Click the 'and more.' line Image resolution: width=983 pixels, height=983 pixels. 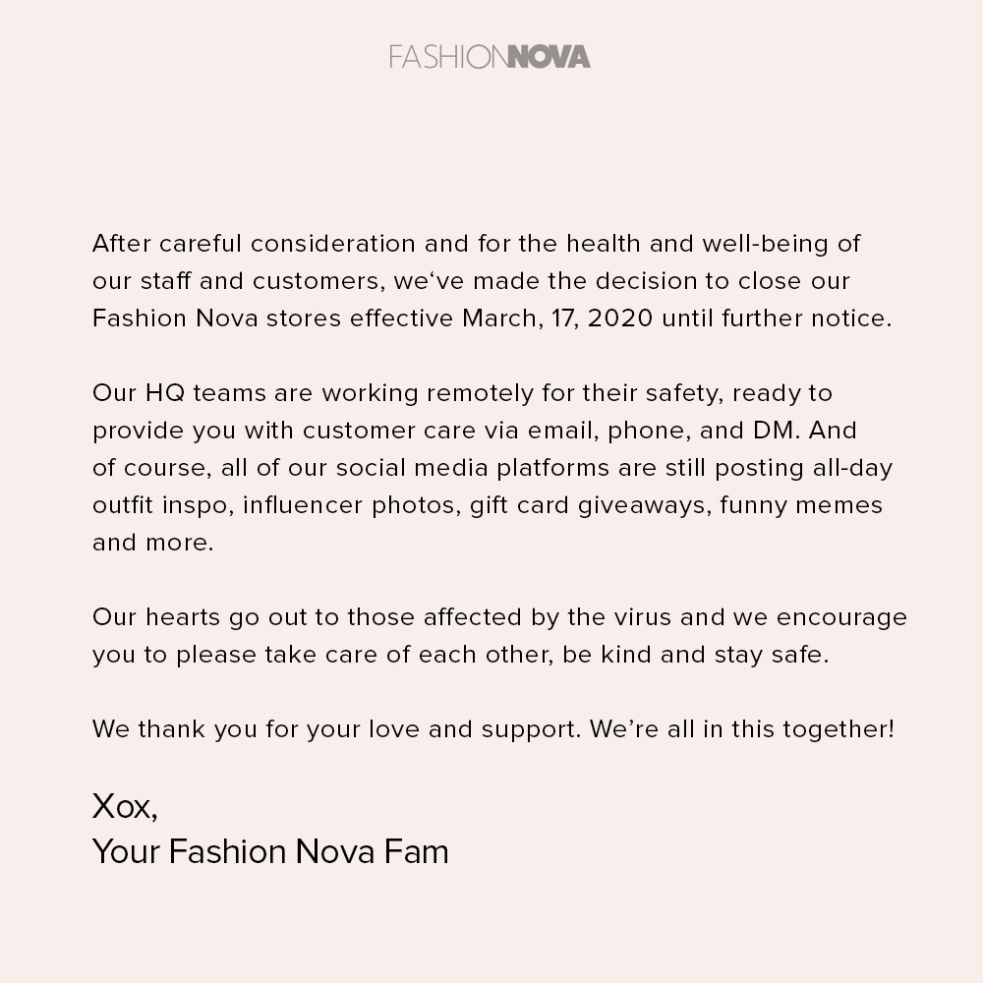click(153, 543)
